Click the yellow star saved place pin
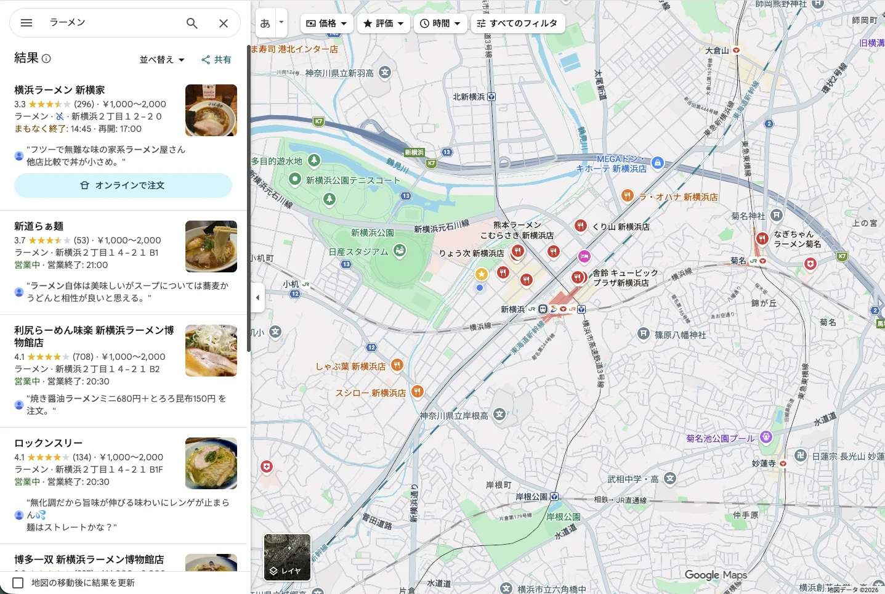The image size is (885, 594). [481, 274]
